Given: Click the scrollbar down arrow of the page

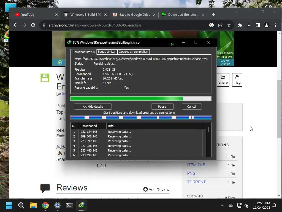Looking at the screenshot, I should point(279,196).
